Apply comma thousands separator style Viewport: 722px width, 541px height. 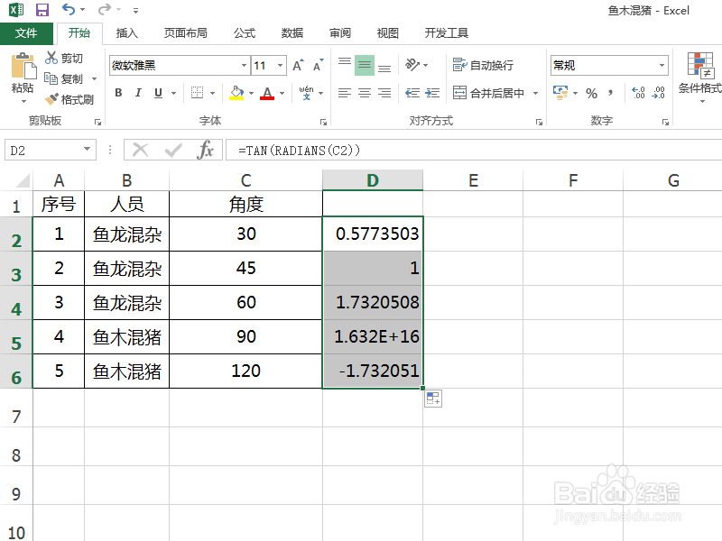click(x=611, y=94)
